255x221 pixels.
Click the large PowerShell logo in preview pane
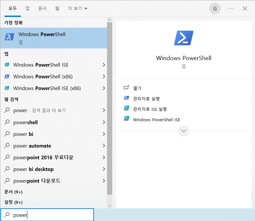[183, 38]
